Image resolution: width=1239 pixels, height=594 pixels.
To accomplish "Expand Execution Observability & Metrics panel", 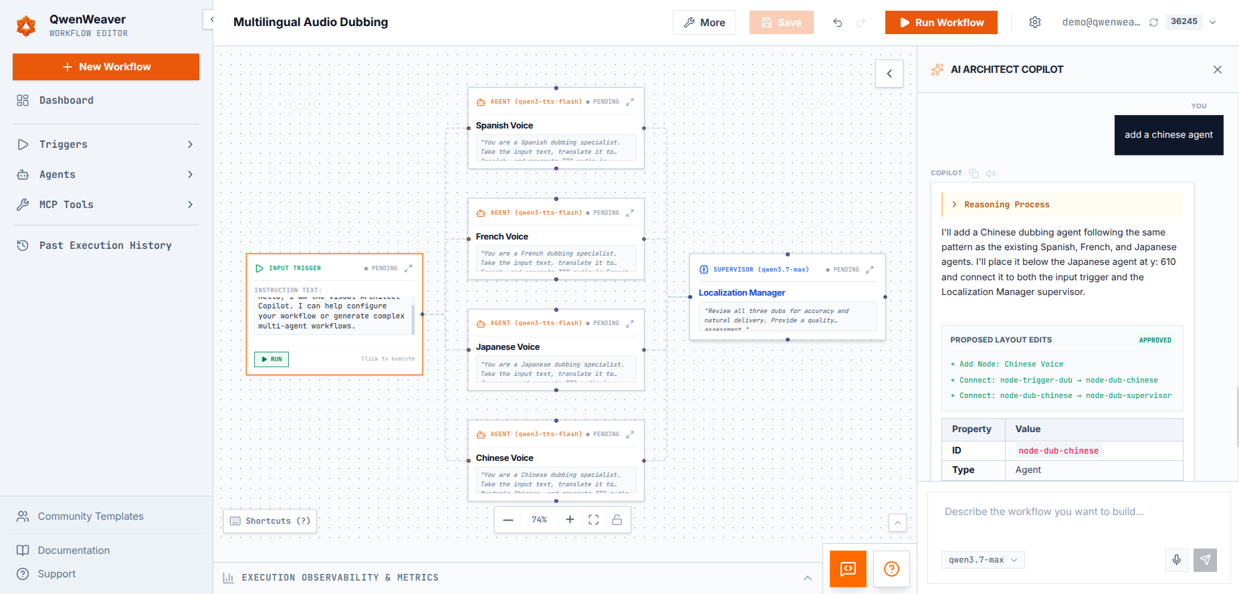I will (518, 578).
